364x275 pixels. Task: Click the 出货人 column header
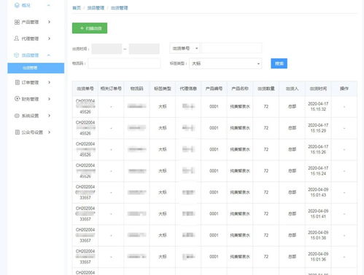[x=292, y=89]
